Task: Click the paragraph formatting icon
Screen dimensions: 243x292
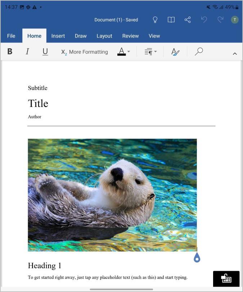Action: 148,51
